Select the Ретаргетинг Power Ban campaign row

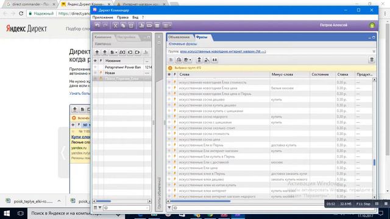point(122,67)
